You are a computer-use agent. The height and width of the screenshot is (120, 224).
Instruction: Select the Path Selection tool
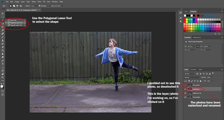(x=3, y=67)
